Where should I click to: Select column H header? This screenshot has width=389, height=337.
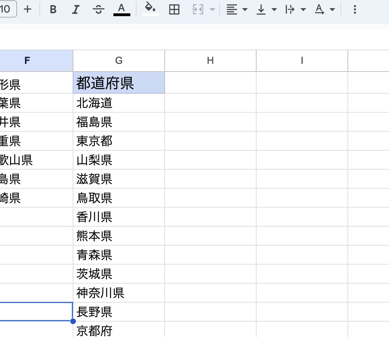(x=210, y=61)
